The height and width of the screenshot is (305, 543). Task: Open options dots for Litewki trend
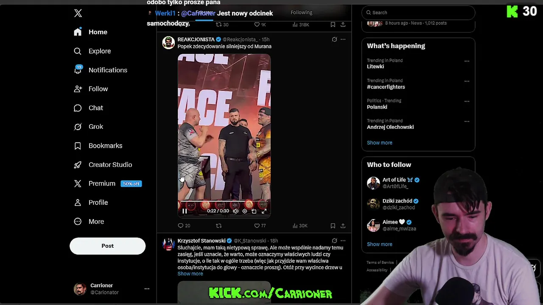(467, 61)
